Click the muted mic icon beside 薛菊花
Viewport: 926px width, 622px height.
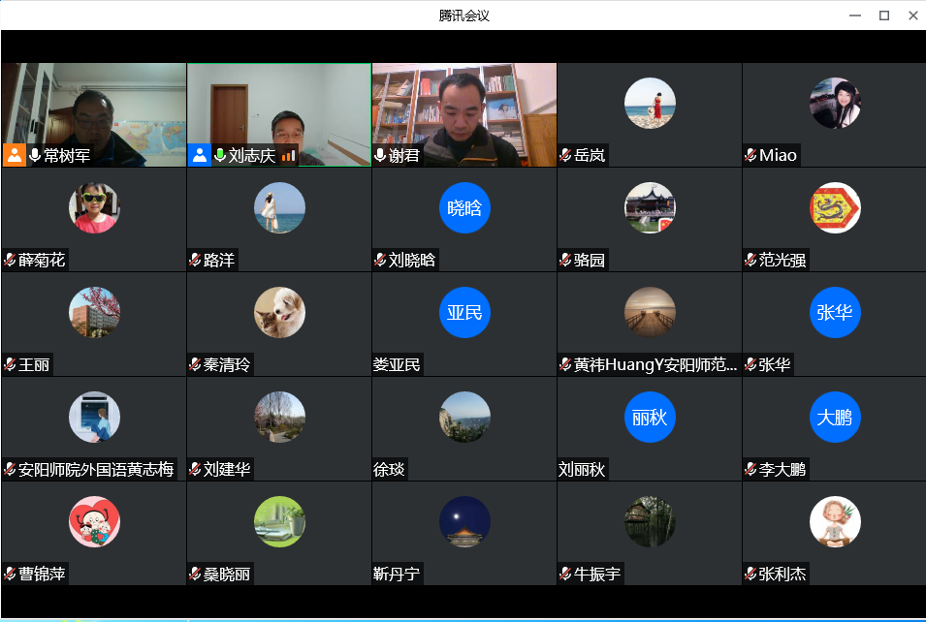[x=10, y=260]
